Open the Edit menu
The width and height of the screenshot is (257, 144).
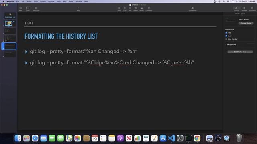pyautogui.click(x=23, y=2)
